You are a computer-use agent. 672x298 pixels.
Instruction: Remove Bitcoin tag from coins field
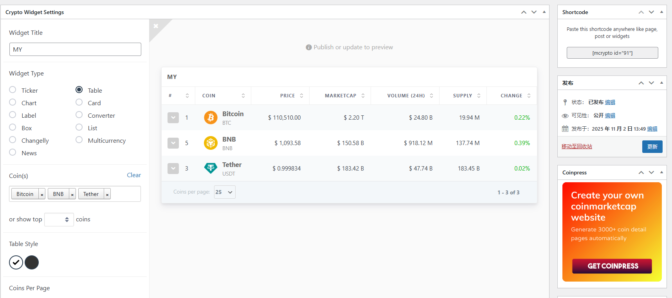coord(42,194)
